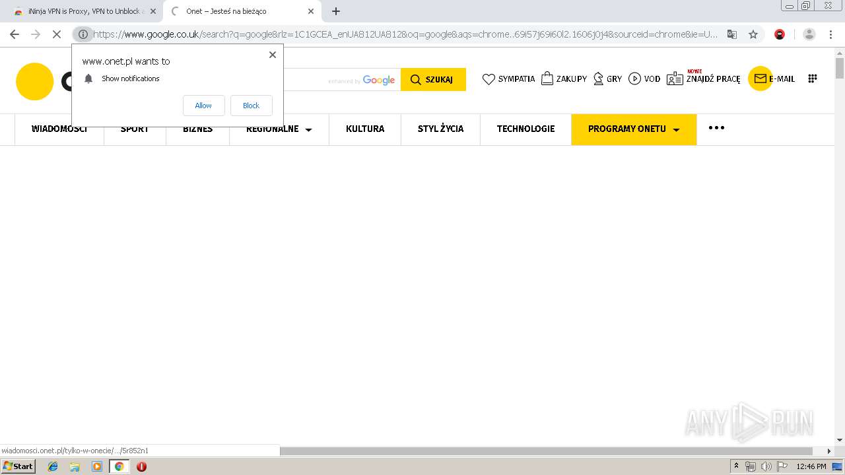The width and height of the screenshot is (845, 475).
Task: Open the Kultura section
Action: click(x=365, y=129)
